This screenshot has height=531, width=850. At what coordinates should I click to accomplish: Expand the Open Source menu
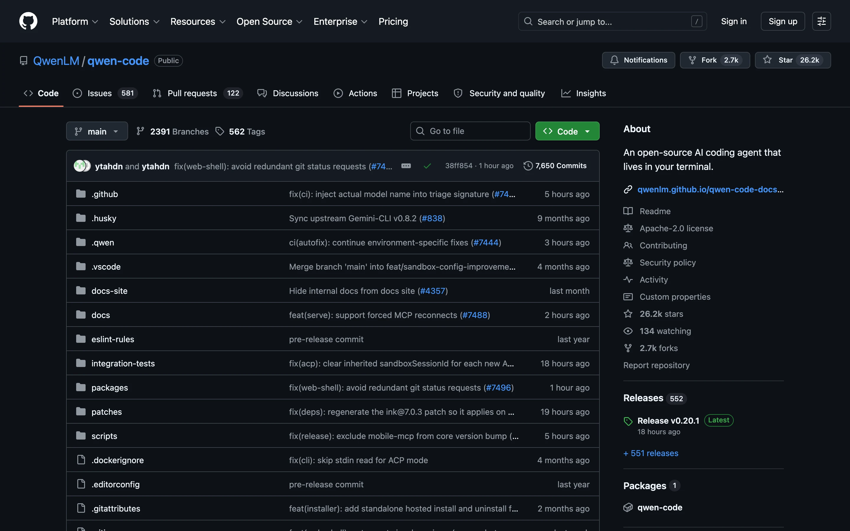(269, 22)
